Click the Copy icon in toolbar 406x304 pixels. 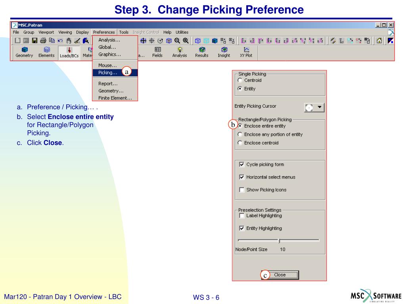[x=52, y=41]
